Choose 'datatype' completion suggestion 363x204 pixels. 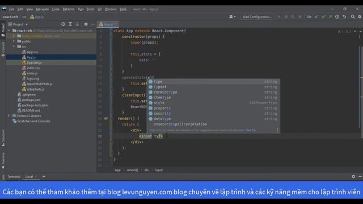213,119
